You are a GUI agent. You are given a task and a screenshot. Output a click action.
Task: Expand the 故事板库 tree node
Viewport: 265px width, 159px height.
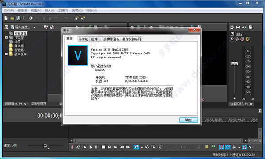coord(6,54)
